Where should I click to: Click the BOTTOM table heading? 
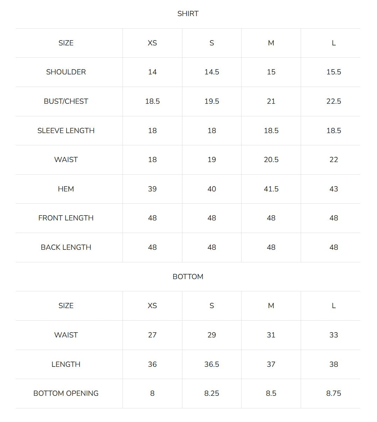pos(188,277)
